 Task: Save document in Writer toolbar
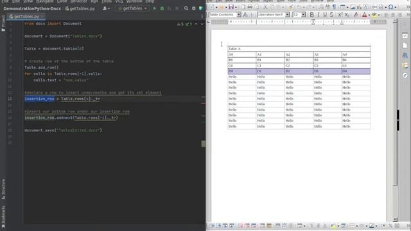click(x=231, y=7)
